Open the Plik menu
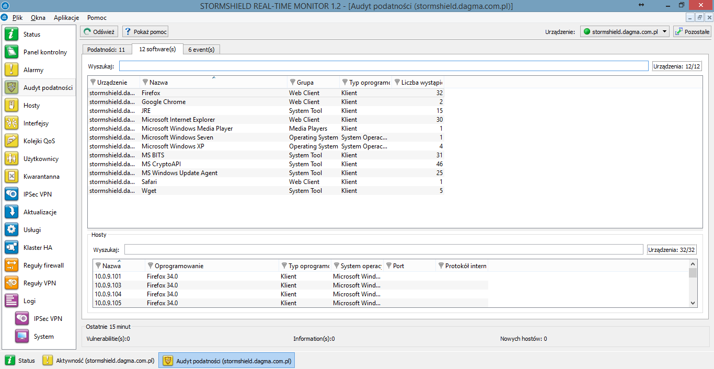Viewport: 714px width, 369px height. pyautogui.click(x=18, y=18)
